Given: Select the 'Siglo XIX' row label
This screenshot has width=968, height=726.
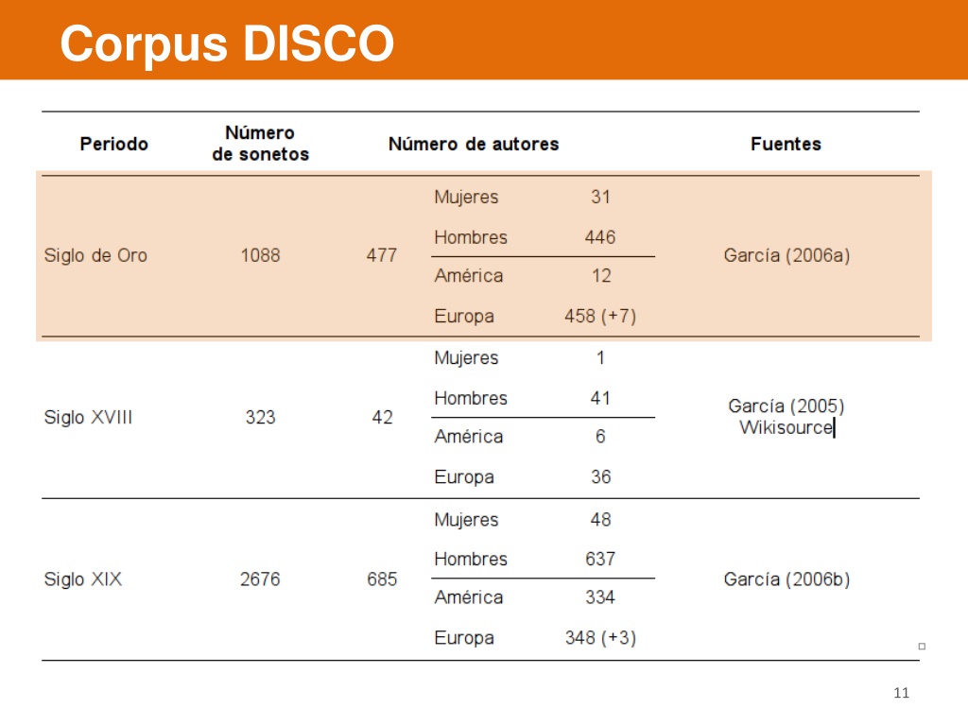Looking at the screenshot, I should (x=83, y=579).
